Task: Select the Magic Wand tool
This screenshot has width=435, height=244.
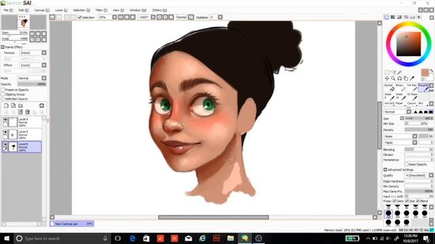Action: coord(400,73)
